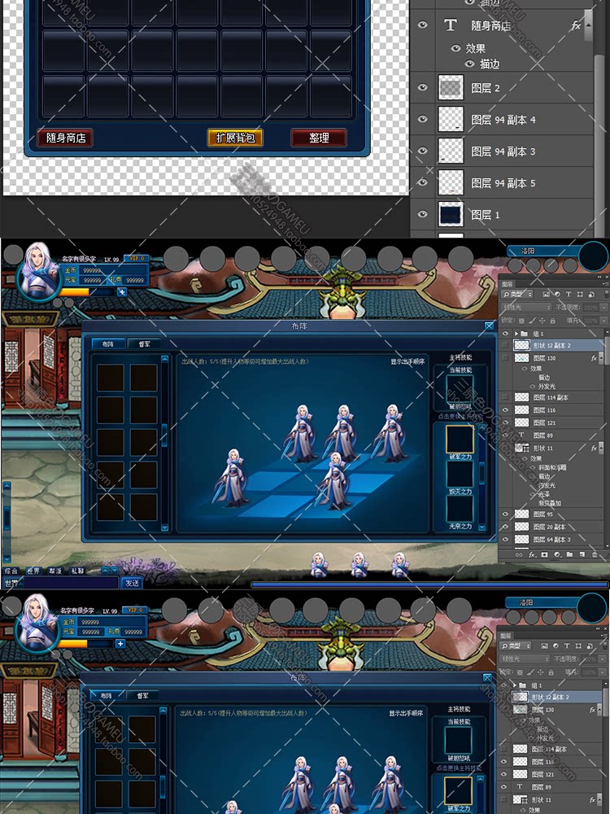Click the 扩展背包 button
Screen dimensions: 610x814
(x=235, y=138)
